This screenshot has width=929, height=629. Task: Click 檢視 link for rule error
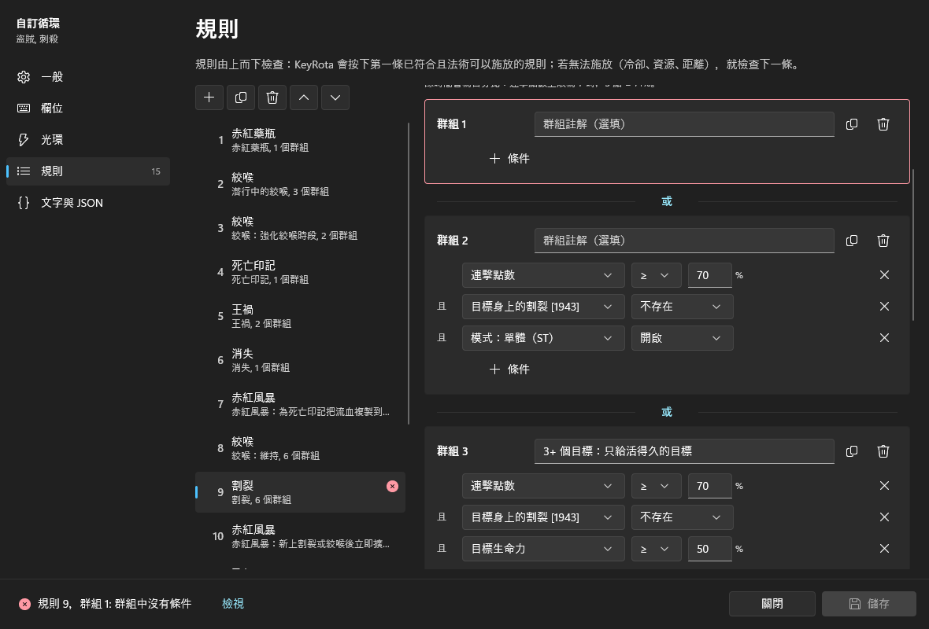click(233, 604)
